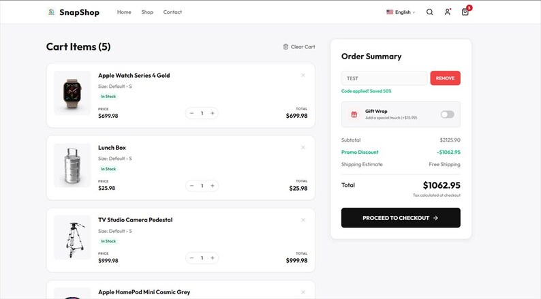Image resolution: width=541 pixels, height=299 pixels.
Task: Click the trash icon beside Clear Cart
Action: coord(285,46)
